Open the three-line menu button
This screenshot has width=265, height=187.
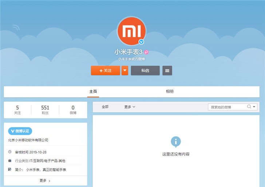click(167, 70)
